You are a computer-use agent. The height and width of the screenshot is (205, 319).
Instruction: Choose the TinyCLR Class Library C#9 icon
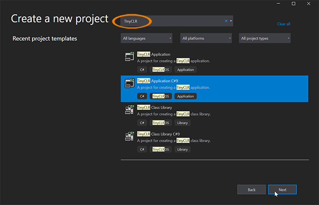[129, 136]
